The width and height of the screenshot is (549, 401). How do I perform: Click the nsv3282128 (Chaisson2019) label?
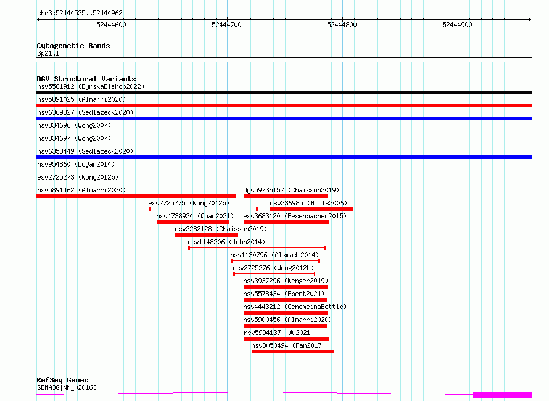[x=221, y=229]
